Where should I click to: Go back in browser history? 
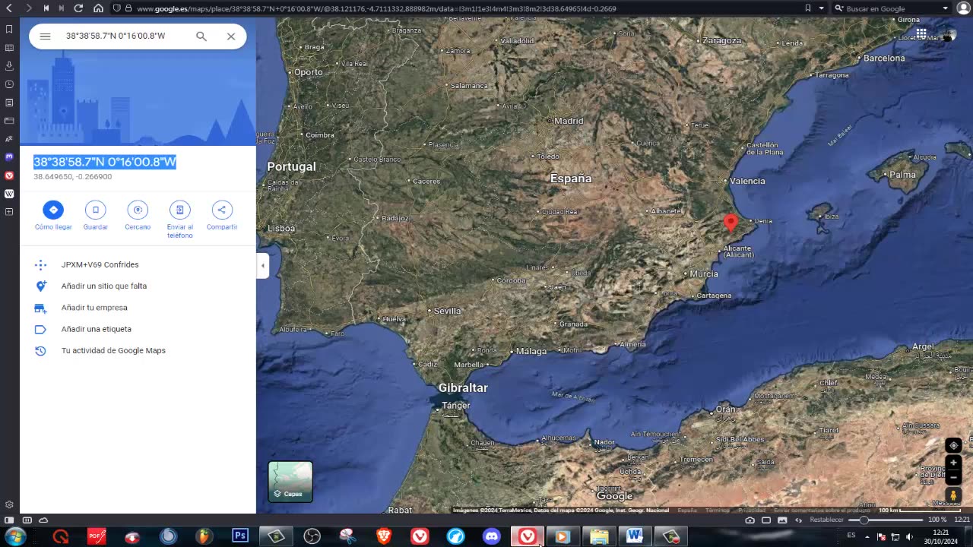(9, 8)
